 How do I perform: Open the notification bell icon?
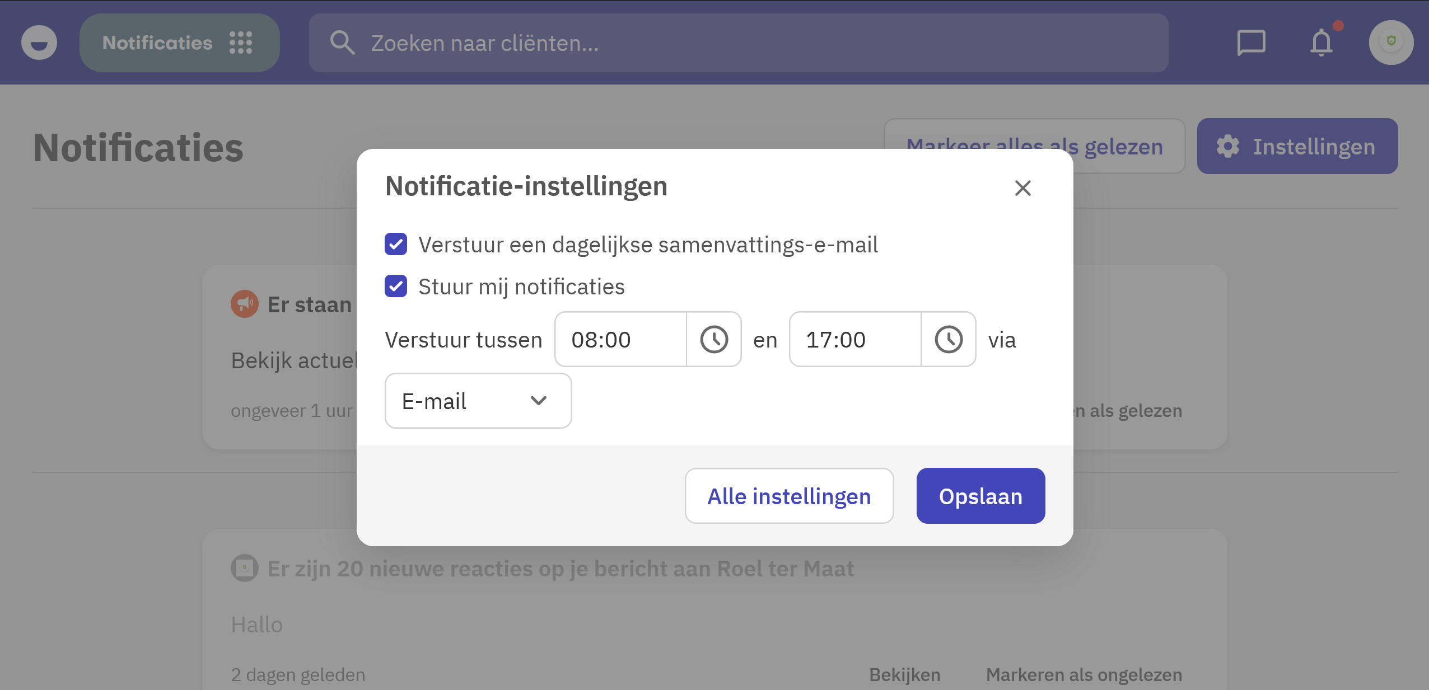[1321, 43]
